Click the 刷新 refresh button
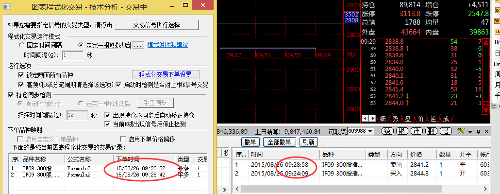 pyautogui.click(x=309, y=141)
